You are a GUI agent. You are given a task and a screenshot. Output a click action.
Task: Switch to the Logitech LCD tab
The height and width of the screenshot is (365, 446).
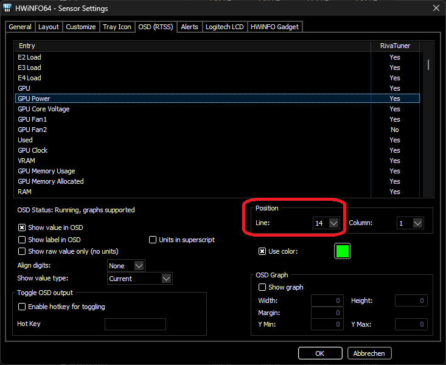click(225, 27)
